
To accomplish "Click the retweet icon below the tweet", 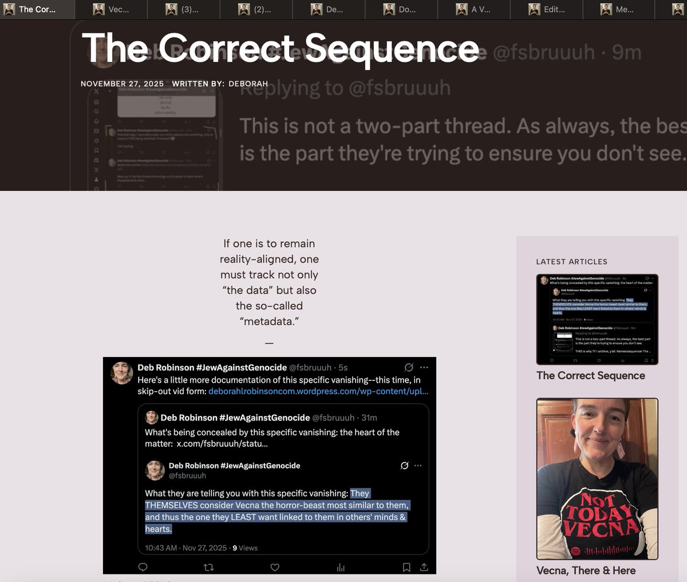I will pos(209,567).
